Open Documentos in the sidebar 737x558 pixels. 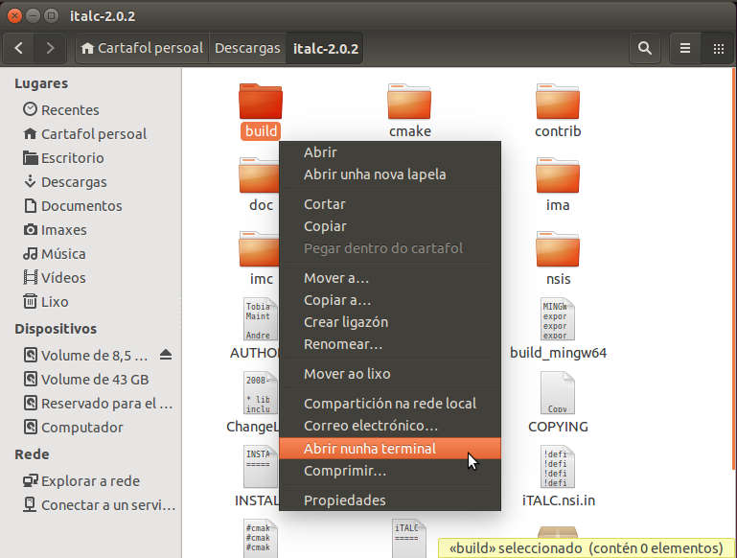73,206
